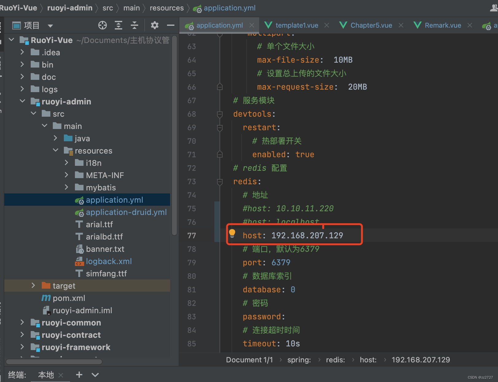Click the Expand All toolbar icon
The image size is (498, 382).
click(x=119, y=25)
